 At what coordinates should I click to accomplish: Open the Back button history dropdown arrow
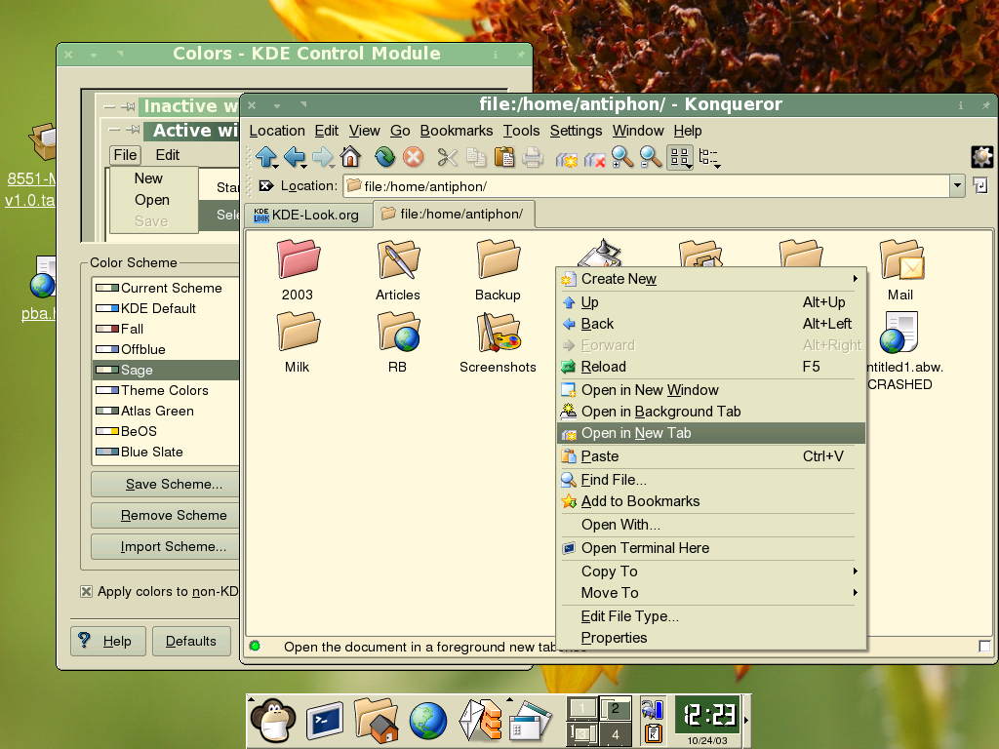pyautogui.click(x=304, y=166)
